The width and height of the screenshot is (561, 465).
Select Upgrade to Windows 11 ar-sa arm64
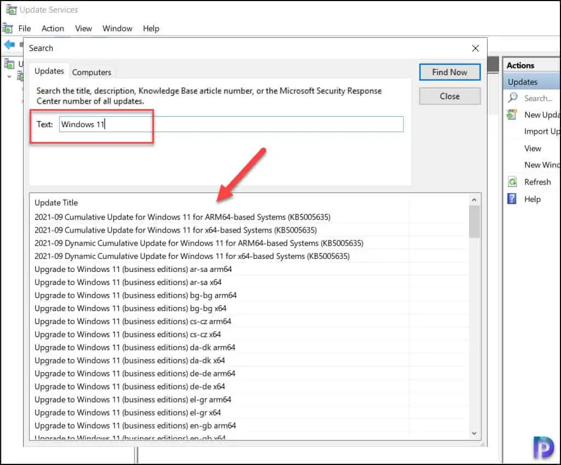(133, 269)
